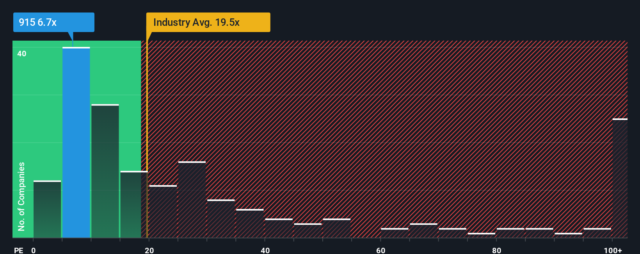Click the yellow Industry Avg. 19.5x label
This screenshot has width=640, height=254.
pos(208,22)
